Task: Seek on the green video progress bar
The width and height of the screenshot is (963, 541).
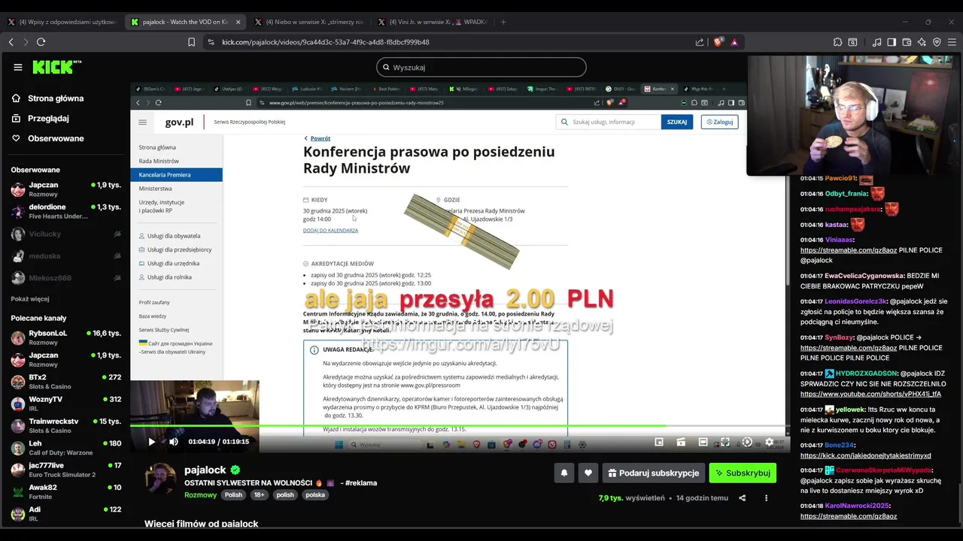Action: [x=460, y=427]
